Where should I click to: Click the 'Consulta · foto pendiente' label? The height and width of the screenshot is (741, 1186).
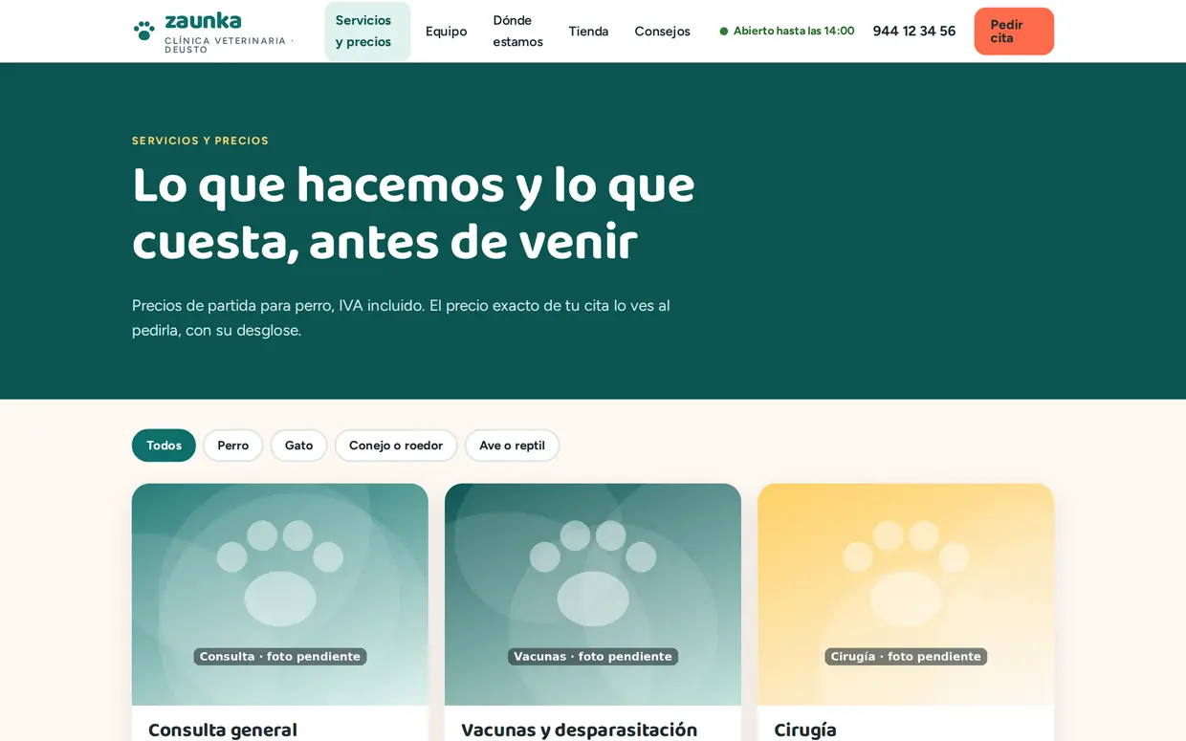[280, 657]
